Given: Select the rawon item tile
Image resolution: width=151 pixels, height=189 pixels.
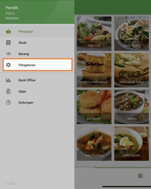Looking at the screenshot, I should point(131,107).
